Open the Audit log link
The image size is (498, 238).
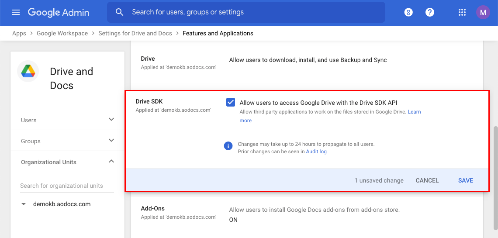click(x=316, y=152)
